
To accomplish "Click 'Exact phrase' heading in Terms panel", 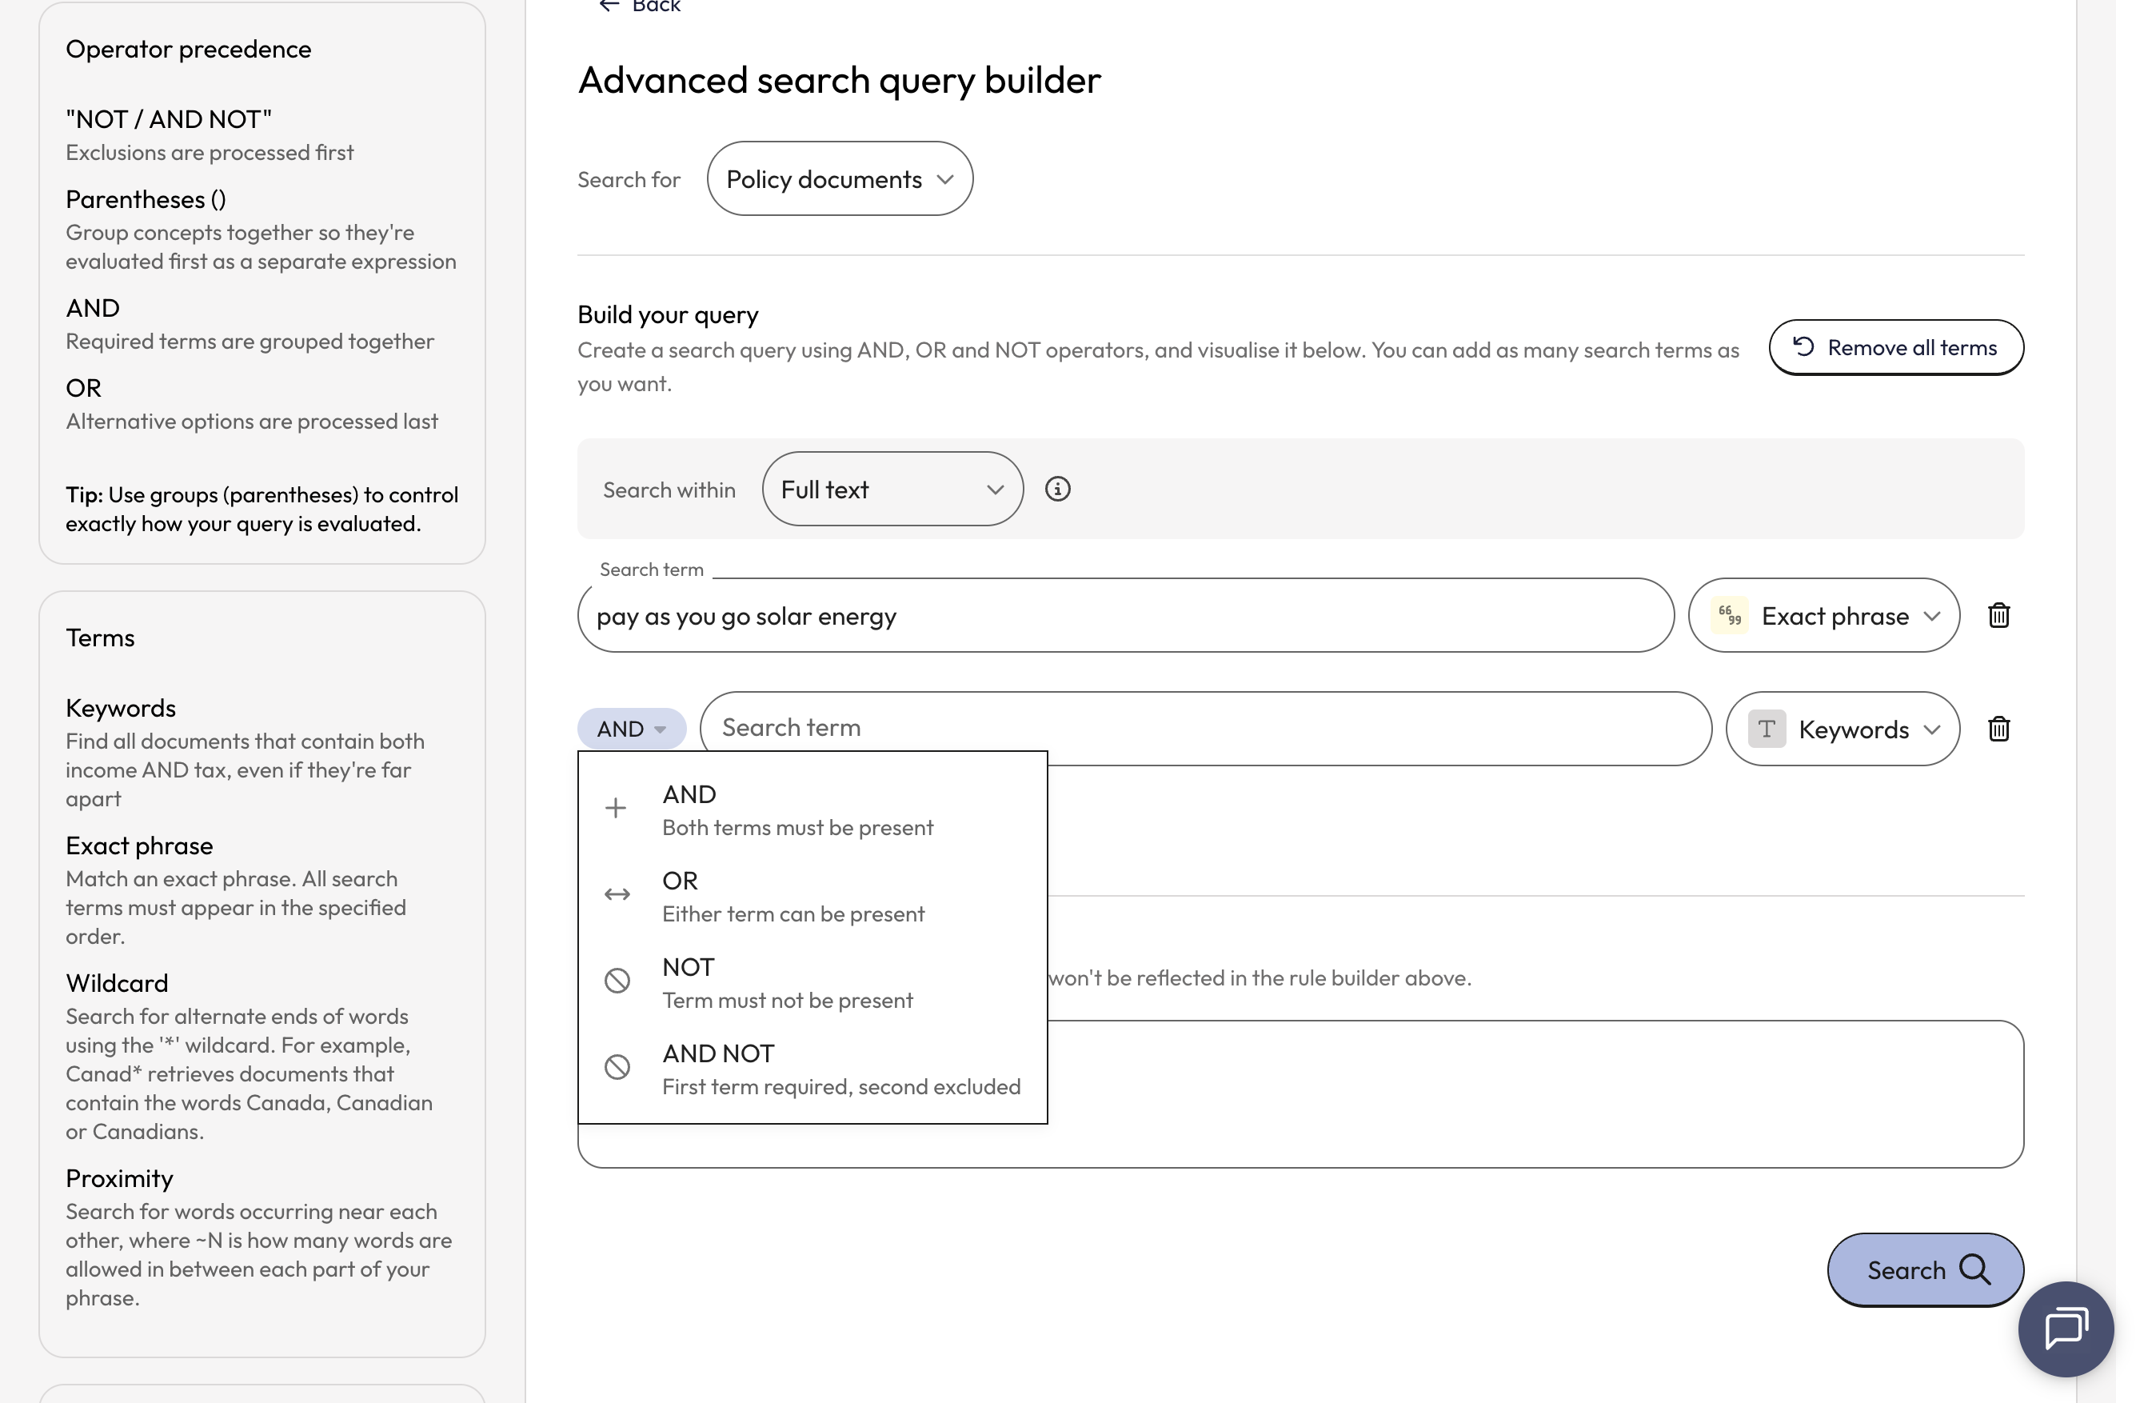I will pos(139,845).
